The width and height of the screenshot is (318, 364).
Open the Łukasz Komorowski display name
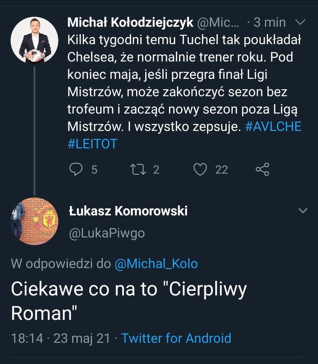(128, 211)
